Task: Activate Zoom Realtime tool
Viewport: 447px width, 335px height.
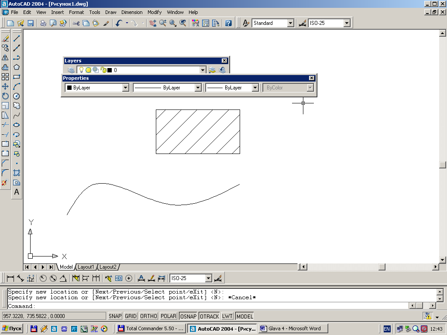Action: coord(163,23)
